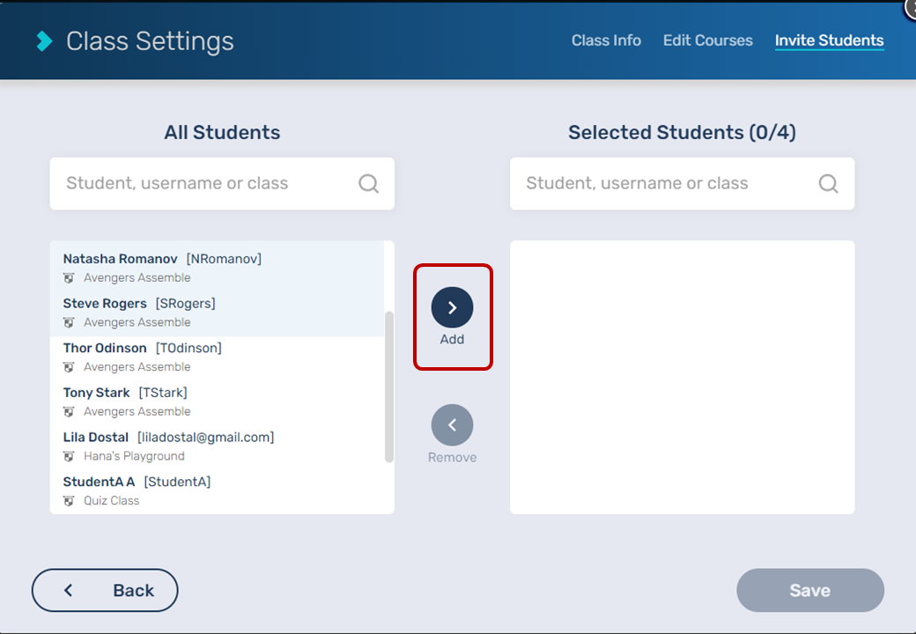Click search icon in Selected Students field
Image resolution: width=916 pixels, height=634 pixels.
(x=829, y=183)
